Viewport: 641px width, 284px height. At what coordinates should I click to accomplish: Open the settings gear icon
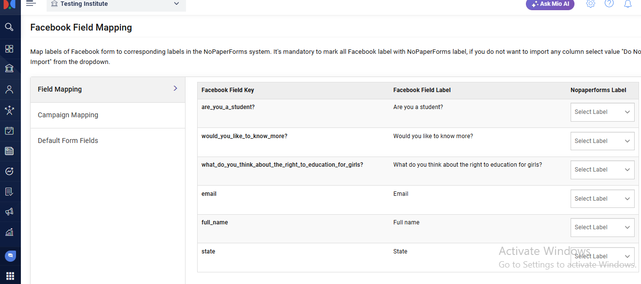pos(590,4)
